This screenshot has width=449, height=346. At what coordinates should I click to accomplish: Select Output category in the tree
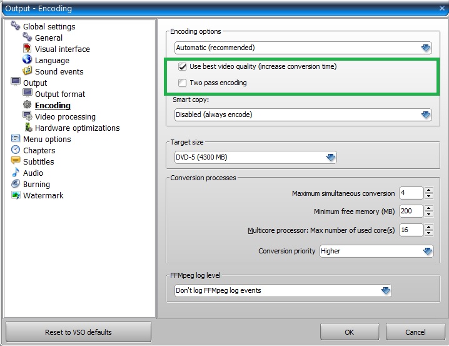pyautogui.click(x=35, y=83)
